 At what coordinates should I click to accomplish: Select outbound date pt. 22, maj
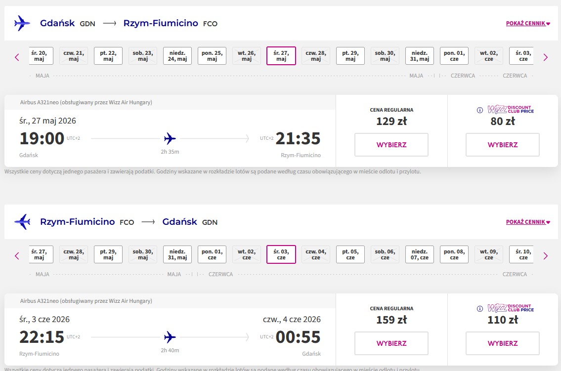[108, 56]
